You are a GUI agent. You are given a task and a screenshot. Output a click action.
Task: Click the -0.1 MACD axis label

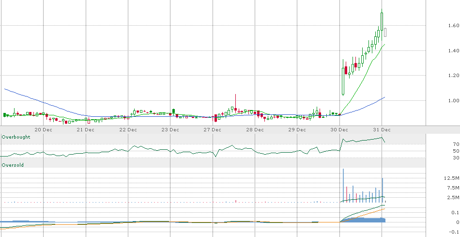[454, 232]
